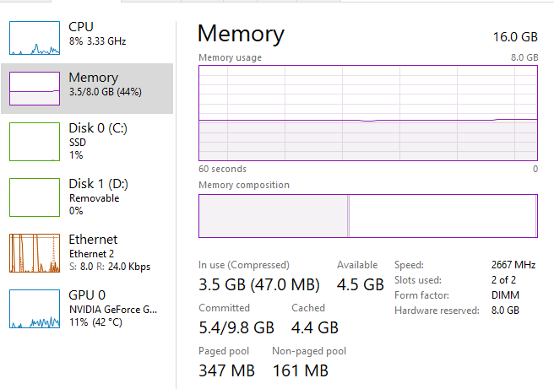The image size is (554, 389).
Task: Click the Memory heading title
Action: pyautogui.click(x=241, y=34)
